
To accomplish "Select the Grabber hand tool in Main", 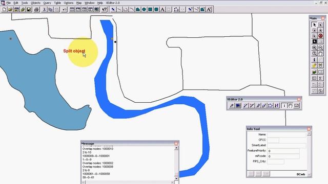I will (320, 53).
